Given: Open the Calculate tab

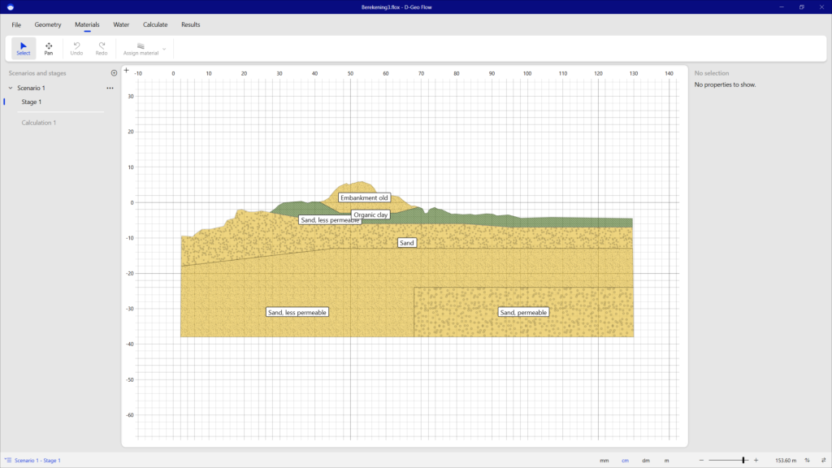Looking at the screenshot, I should coord(155,24).
